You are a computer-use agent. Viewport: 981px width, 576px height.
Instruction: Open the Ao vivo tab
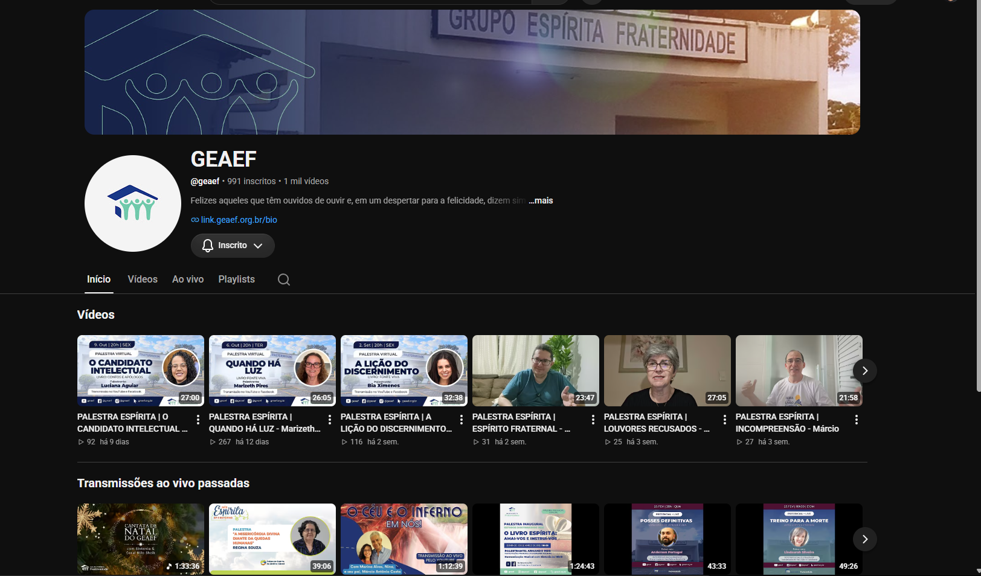pyautogui.click(x=188, y=279)
